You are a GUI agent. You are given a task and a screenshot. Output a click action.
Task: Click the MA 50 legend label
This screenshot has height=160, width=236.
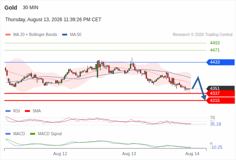click(x=76, y=35)
